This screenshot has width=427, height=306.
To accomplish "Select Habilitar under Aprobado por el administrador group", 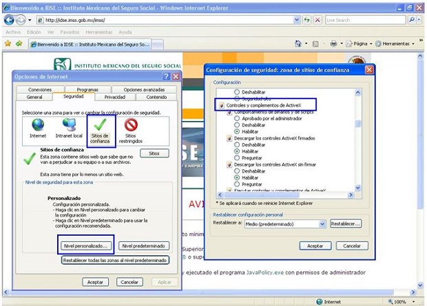I will 237,131.
